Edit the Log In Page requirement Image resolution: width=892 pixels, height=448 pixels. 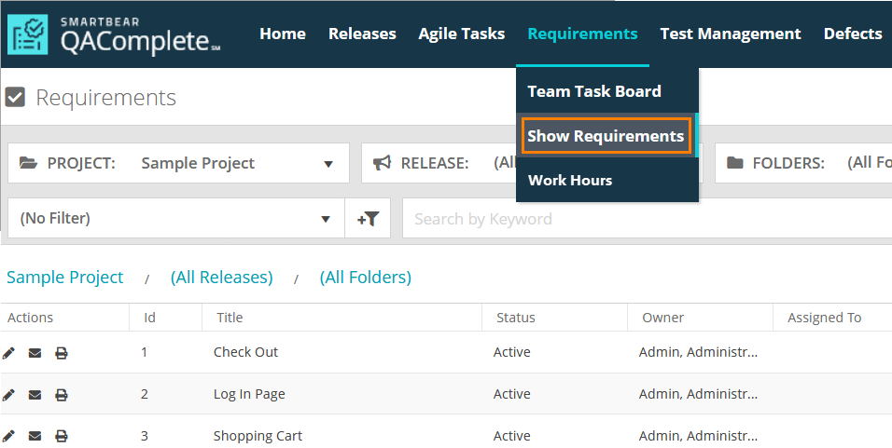(9, 395)
